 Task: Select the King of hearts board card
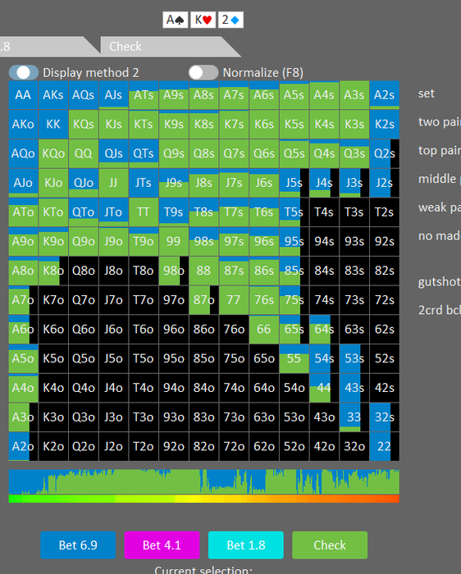tap(203, 20)
